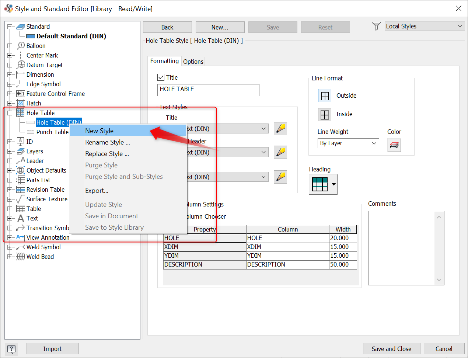This screenshot has width=468, height=358.
Task: Choose New Style from the context menu
Action: (x=99, y=131)
